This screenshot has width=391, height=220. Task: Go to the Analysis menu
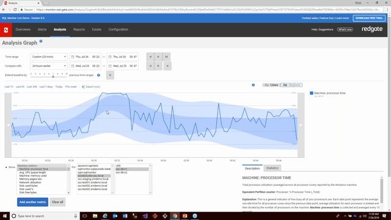[x=60, y=29]
